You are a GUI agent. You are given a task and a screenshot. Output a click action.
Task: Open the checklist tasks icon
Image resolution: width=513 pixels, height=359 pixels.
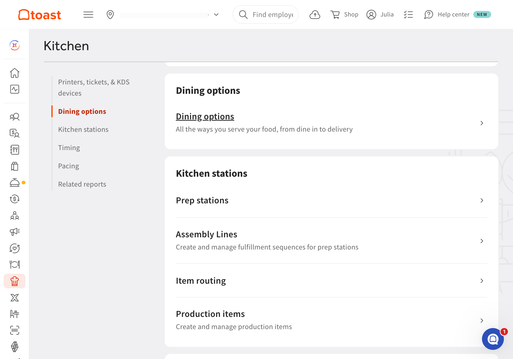coord(408,15)
